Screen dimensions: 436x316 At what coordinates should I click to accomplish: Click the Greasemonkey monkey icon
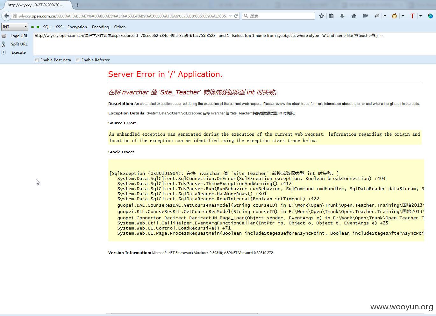[x=394, y=16]
